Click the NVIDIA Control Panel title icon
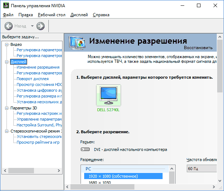The height and width of the screenshot is (191, 224). (x=6, y=5)
